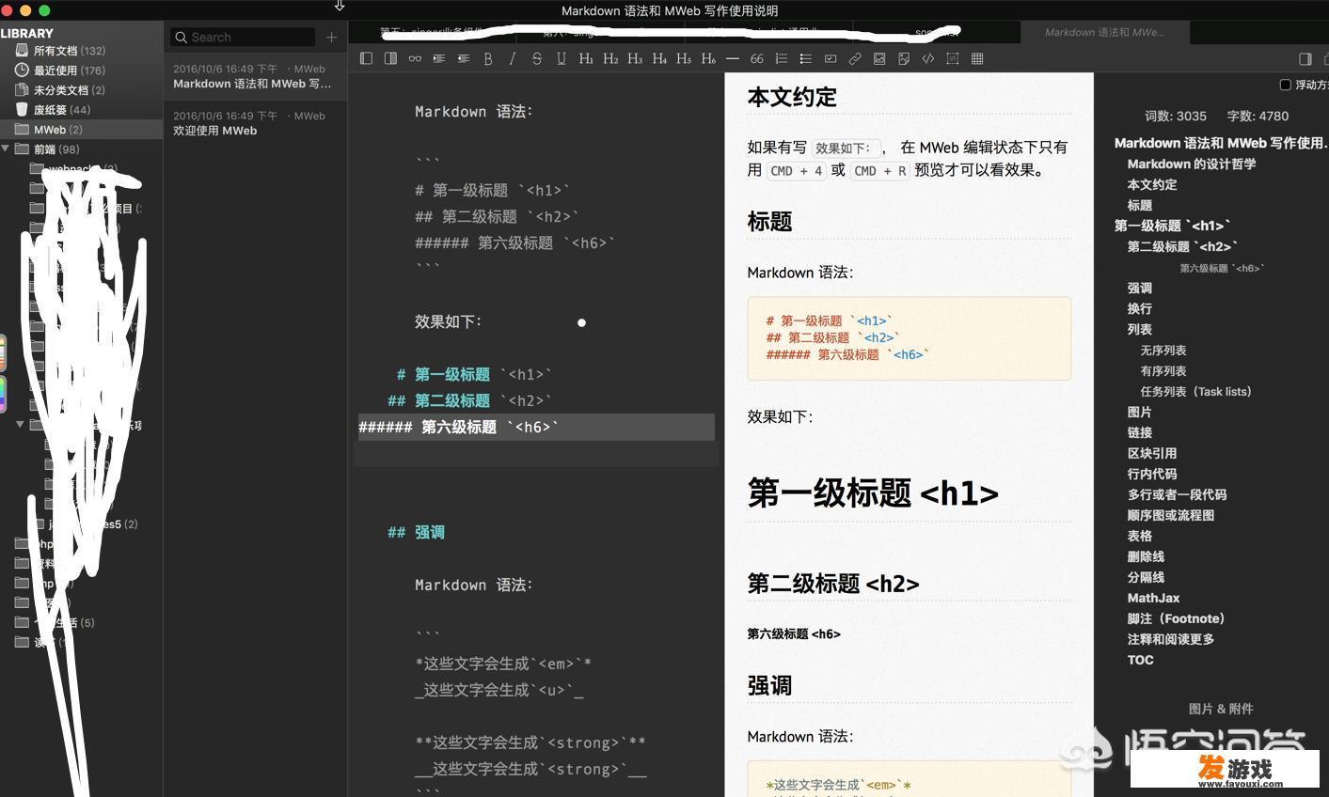The image size is (1329, 797).
Task: Go to 多行或者一段代码 outline entry
Action: click(1177, 494)
